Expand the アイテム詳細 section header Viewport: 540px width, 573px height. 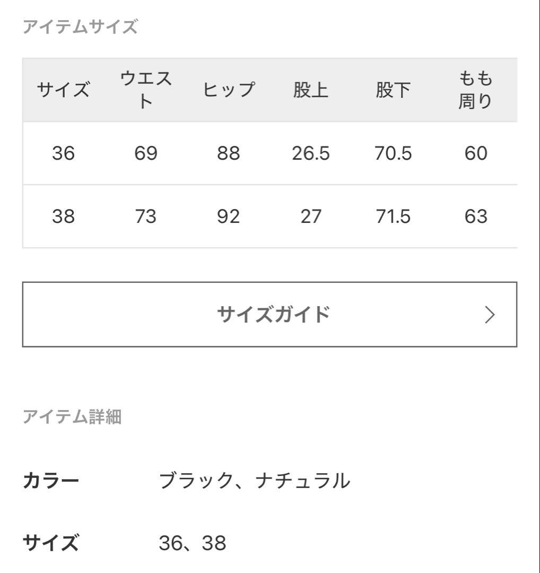(x=74, y=418)
